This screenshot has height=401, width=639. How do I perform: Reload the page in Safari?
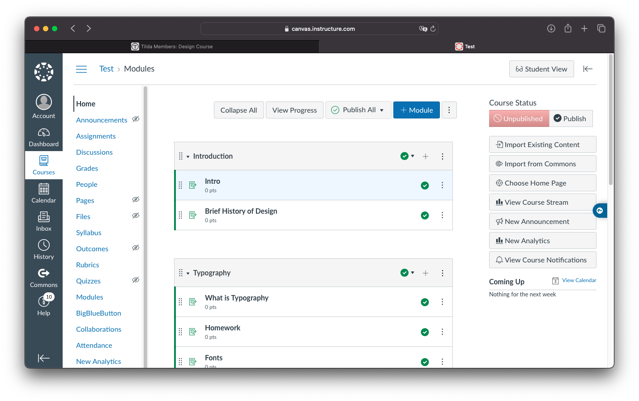click(x=433, y=29)
